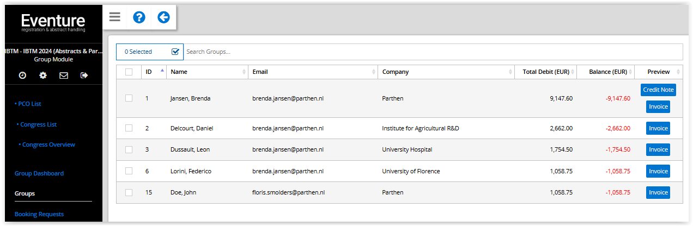Tick the checkbox for Doe, John
The width and height of the screenshot is (693, 226).
tap(129, 192)
